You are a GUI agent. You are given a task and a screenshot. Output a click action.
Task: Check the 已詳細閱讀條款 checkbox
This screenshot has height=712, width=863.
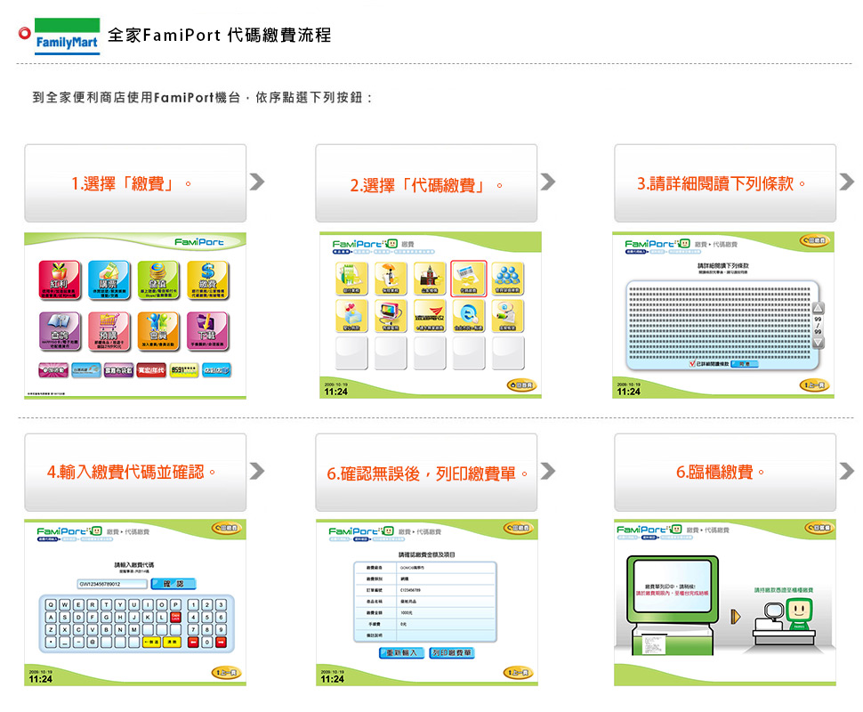click(694, 364)
